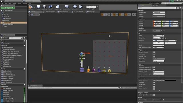
Task: Select Camera1 component in tree
Action: (x=6, y=17)
